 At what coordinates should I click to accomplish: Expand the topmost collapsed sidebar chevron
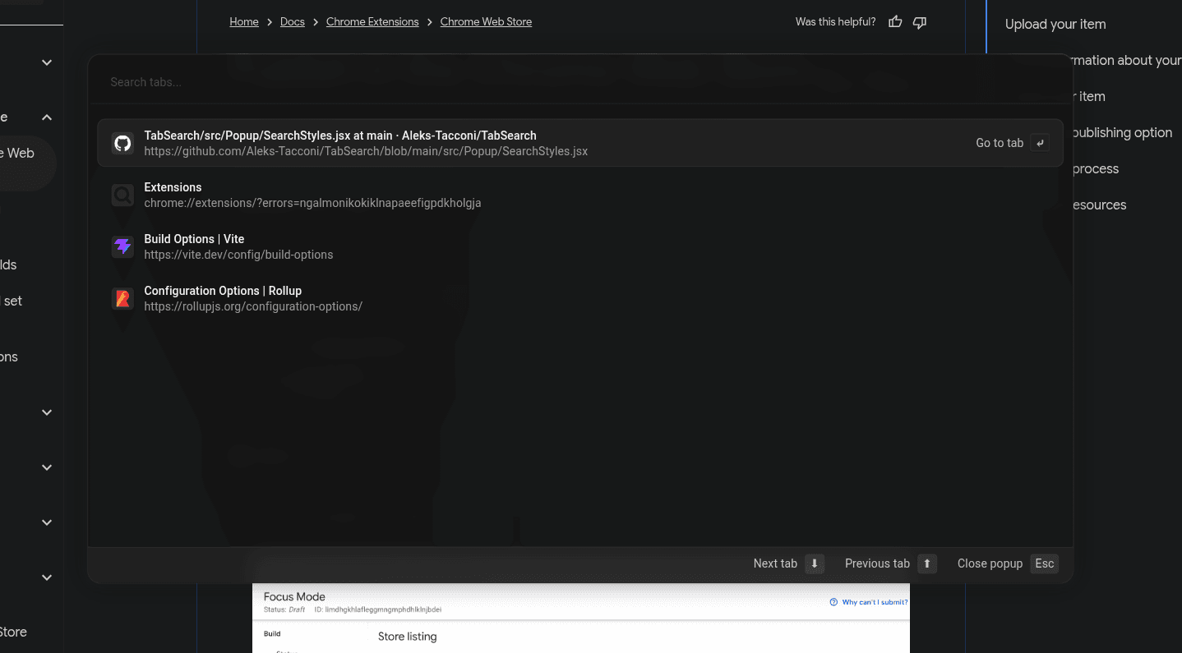(x=46, y=62)
